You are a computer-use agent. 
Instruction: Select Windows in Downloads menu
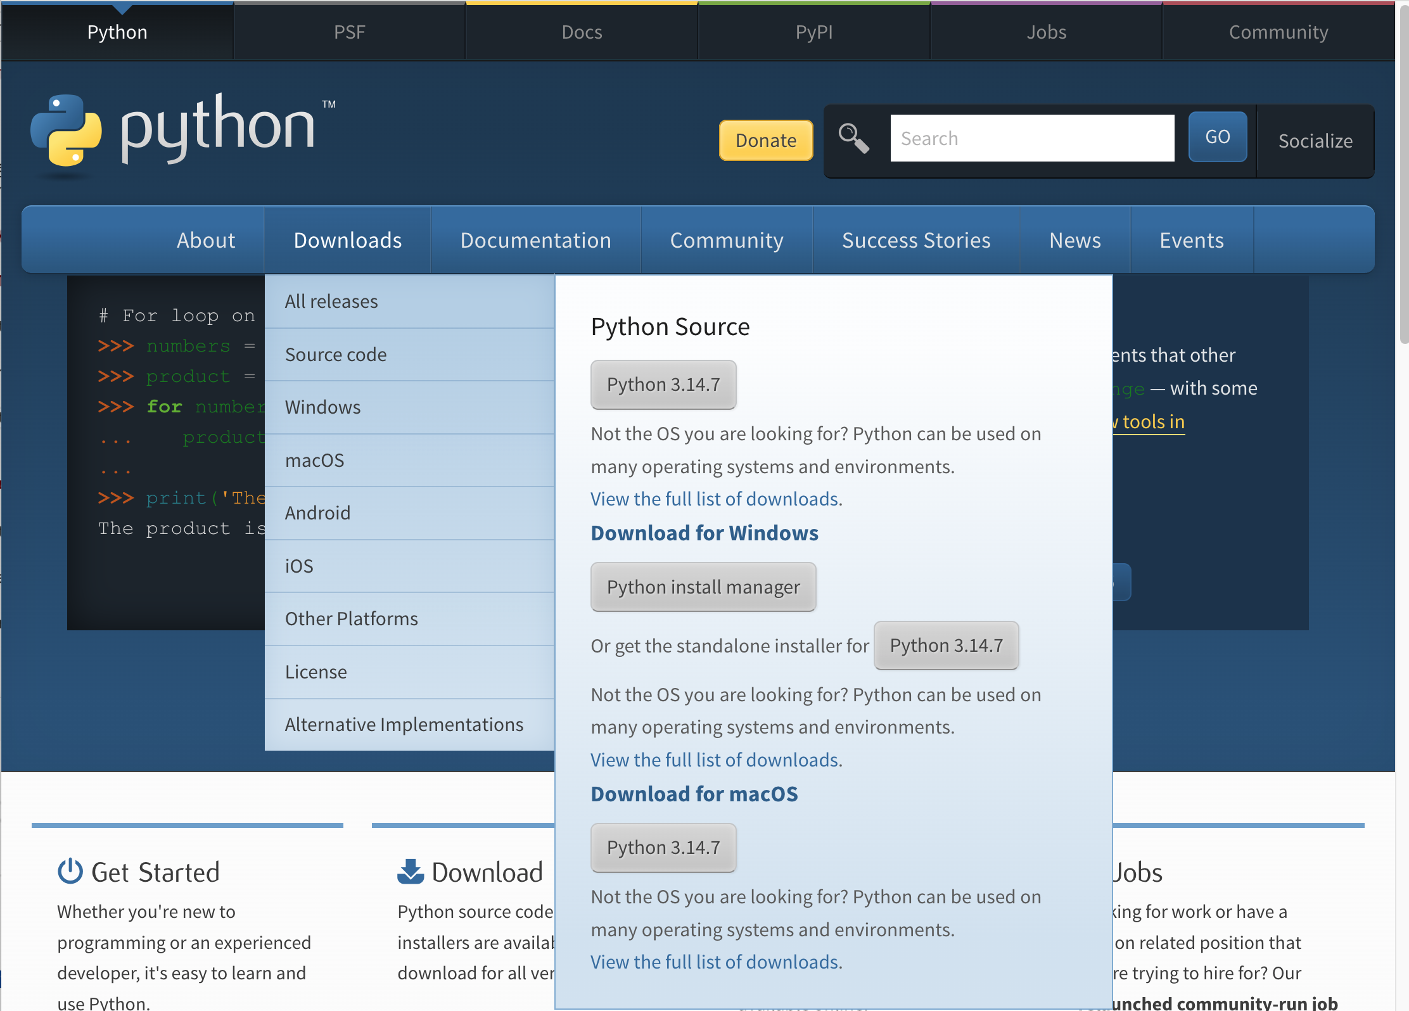coord(409,407)
